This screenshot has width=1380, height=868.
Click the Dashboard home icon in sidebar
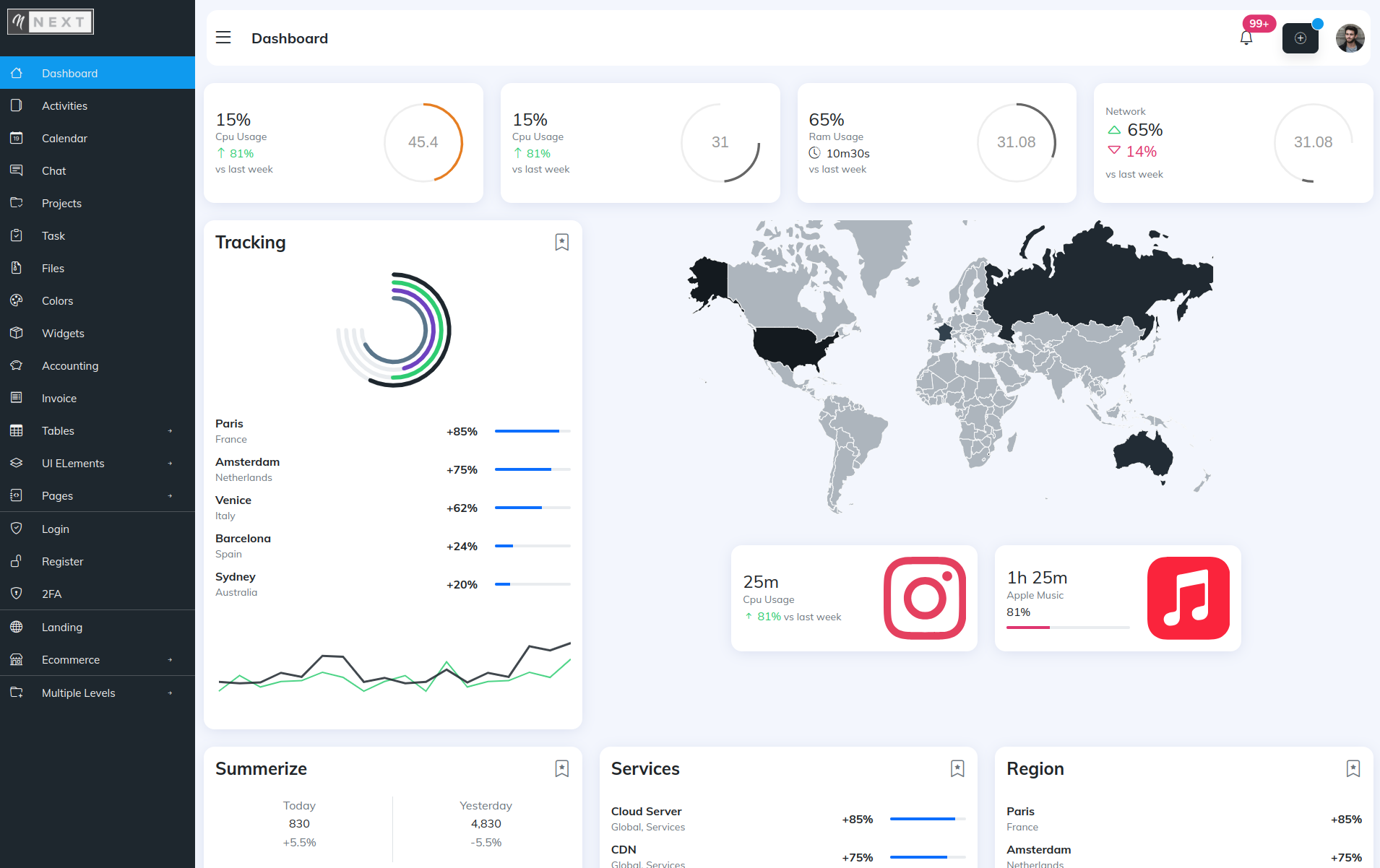(17, 73)
